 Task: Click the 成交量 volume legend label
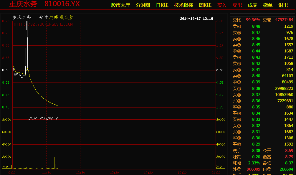[x=66, y=17]
